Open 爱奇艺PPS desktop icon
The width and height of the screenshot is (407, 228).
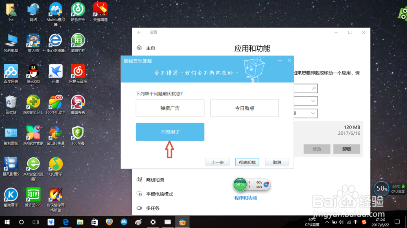[33, 197]
